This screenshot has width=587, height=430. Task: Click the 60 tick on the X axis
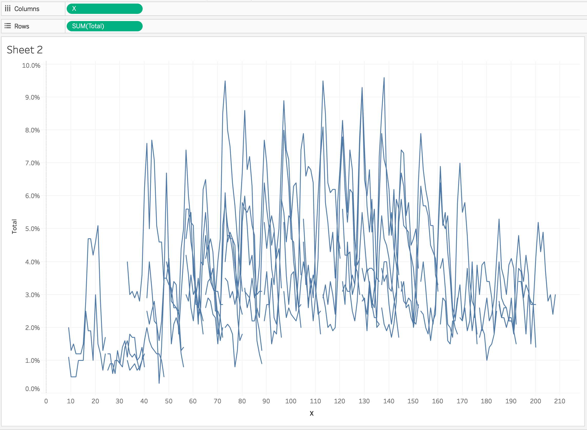tap(193, 401)
